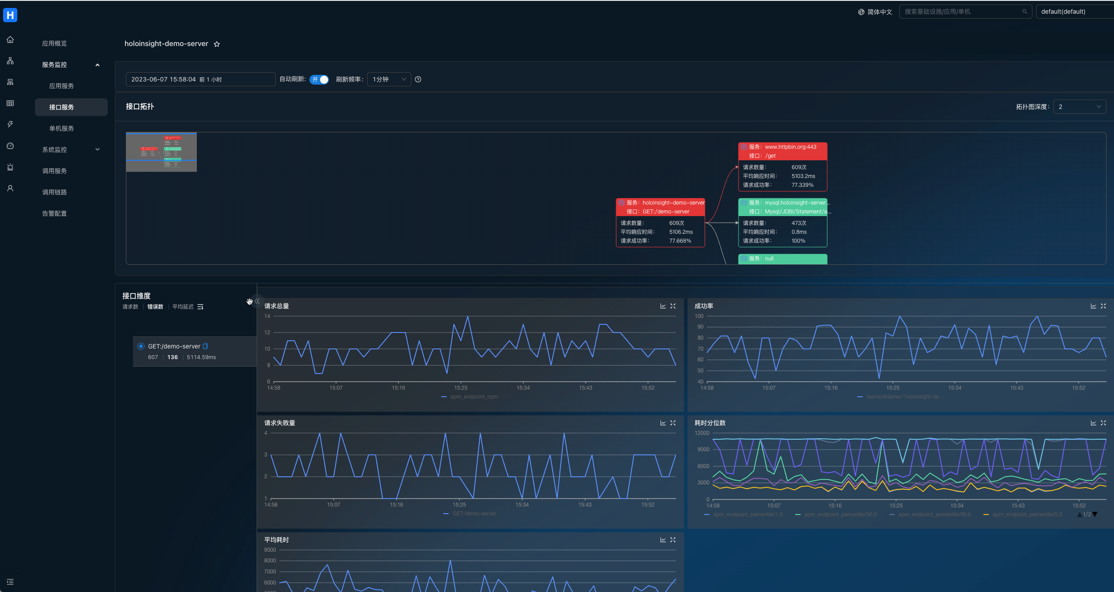Viewport: 1114px width, 592px height.
Task: Turn off the 自动刷新 switch
Action: 319,79
